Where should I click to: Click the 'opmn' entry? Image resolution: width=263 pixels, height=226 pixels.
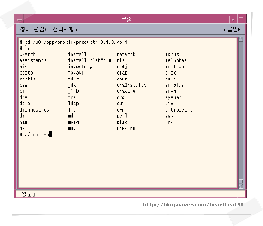pyautogui.click(x=122, y=79)
